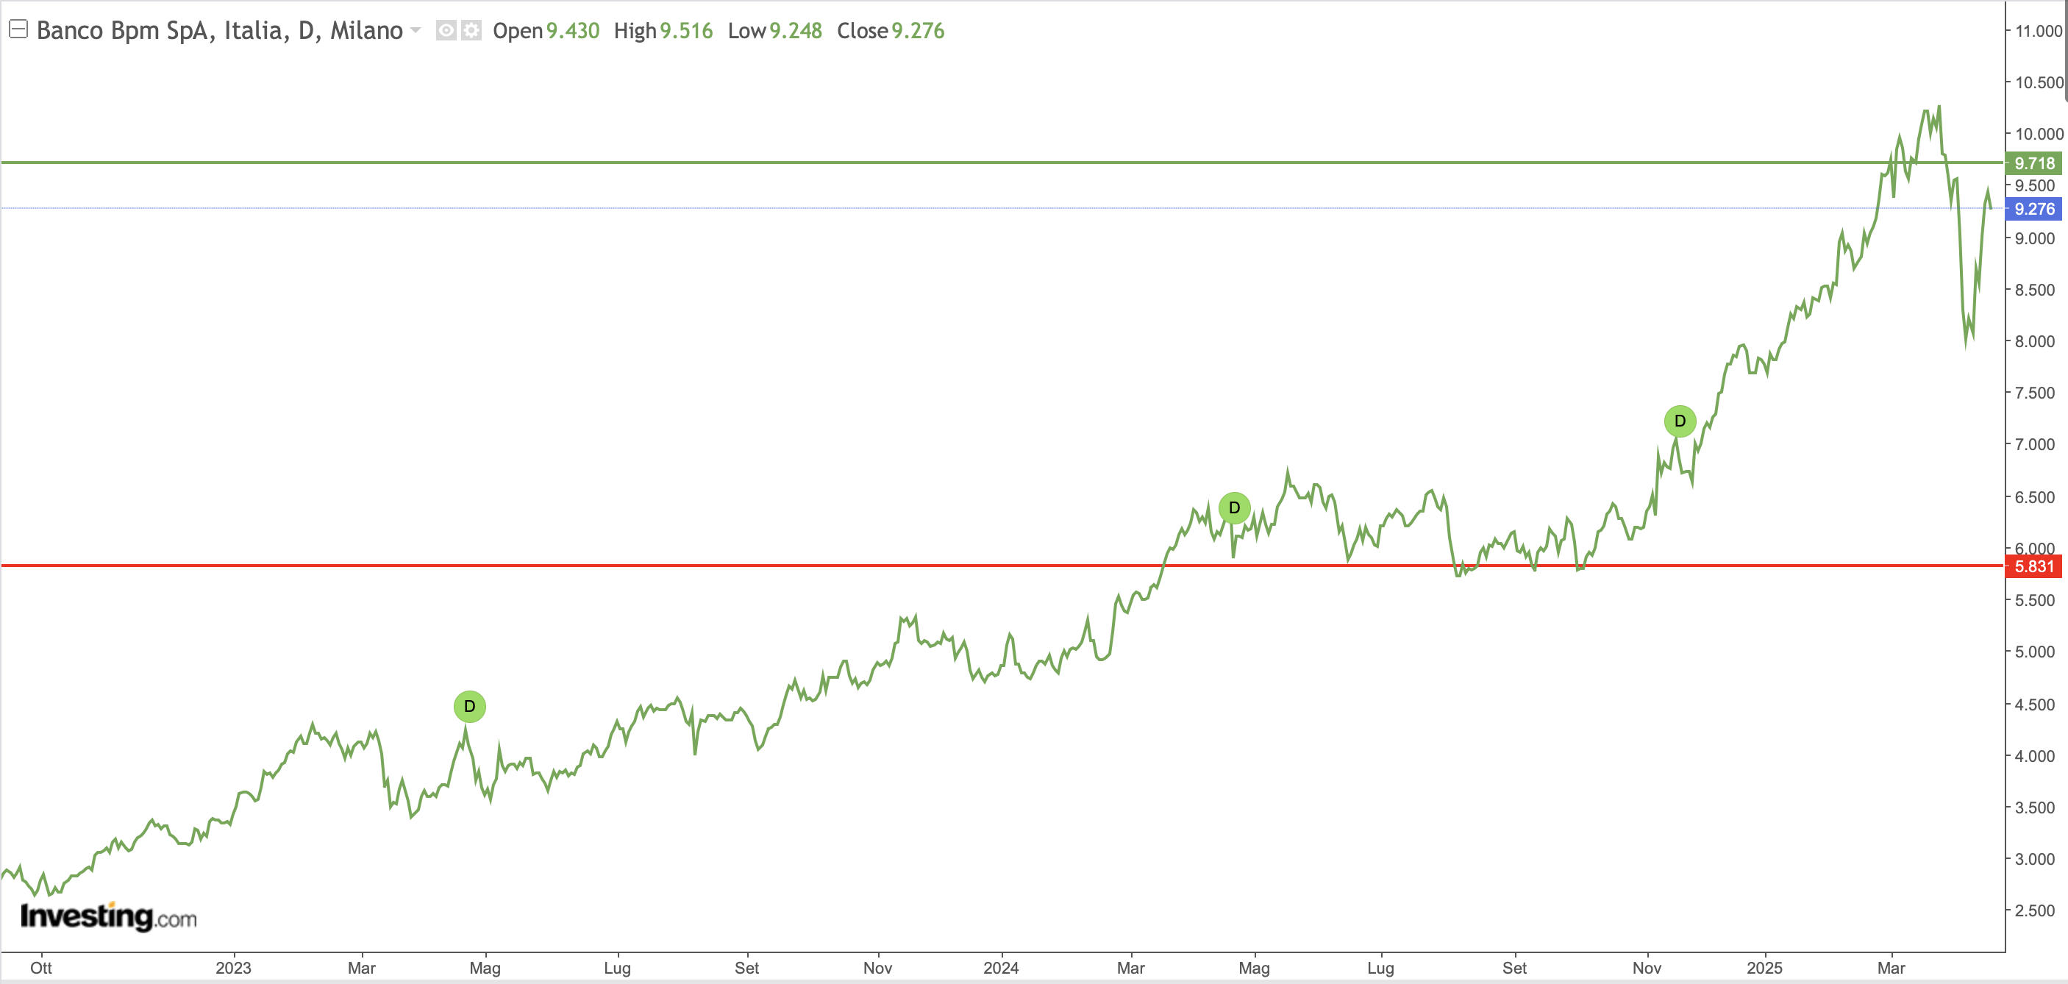The height and width of the screenshot is (984, 2068).
Task: Click the 7.000 price axis label
Action: [x=2034, y=445]
